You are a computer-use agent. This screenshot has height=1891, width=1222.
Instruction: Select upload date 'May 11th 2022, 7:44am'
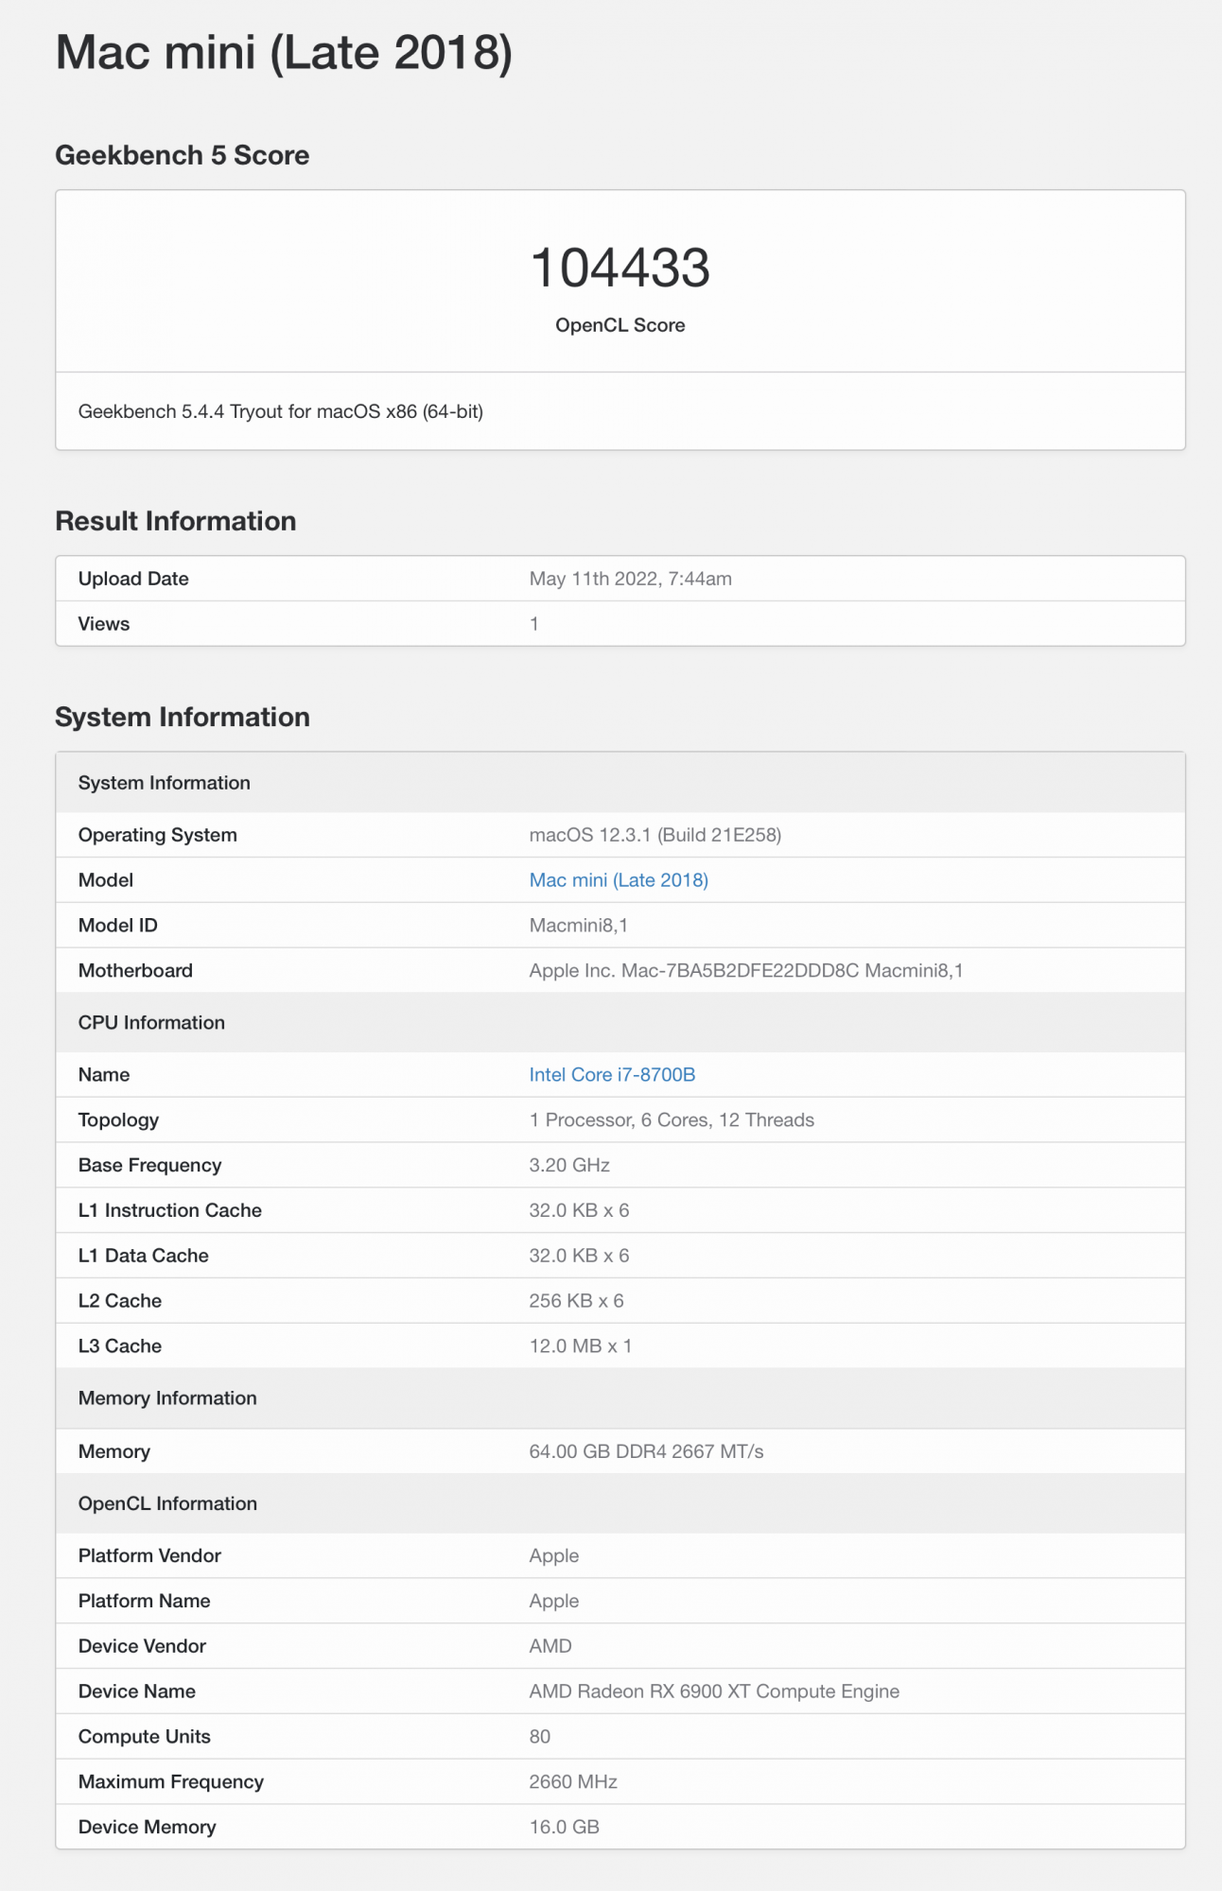(x=631, y=579)
